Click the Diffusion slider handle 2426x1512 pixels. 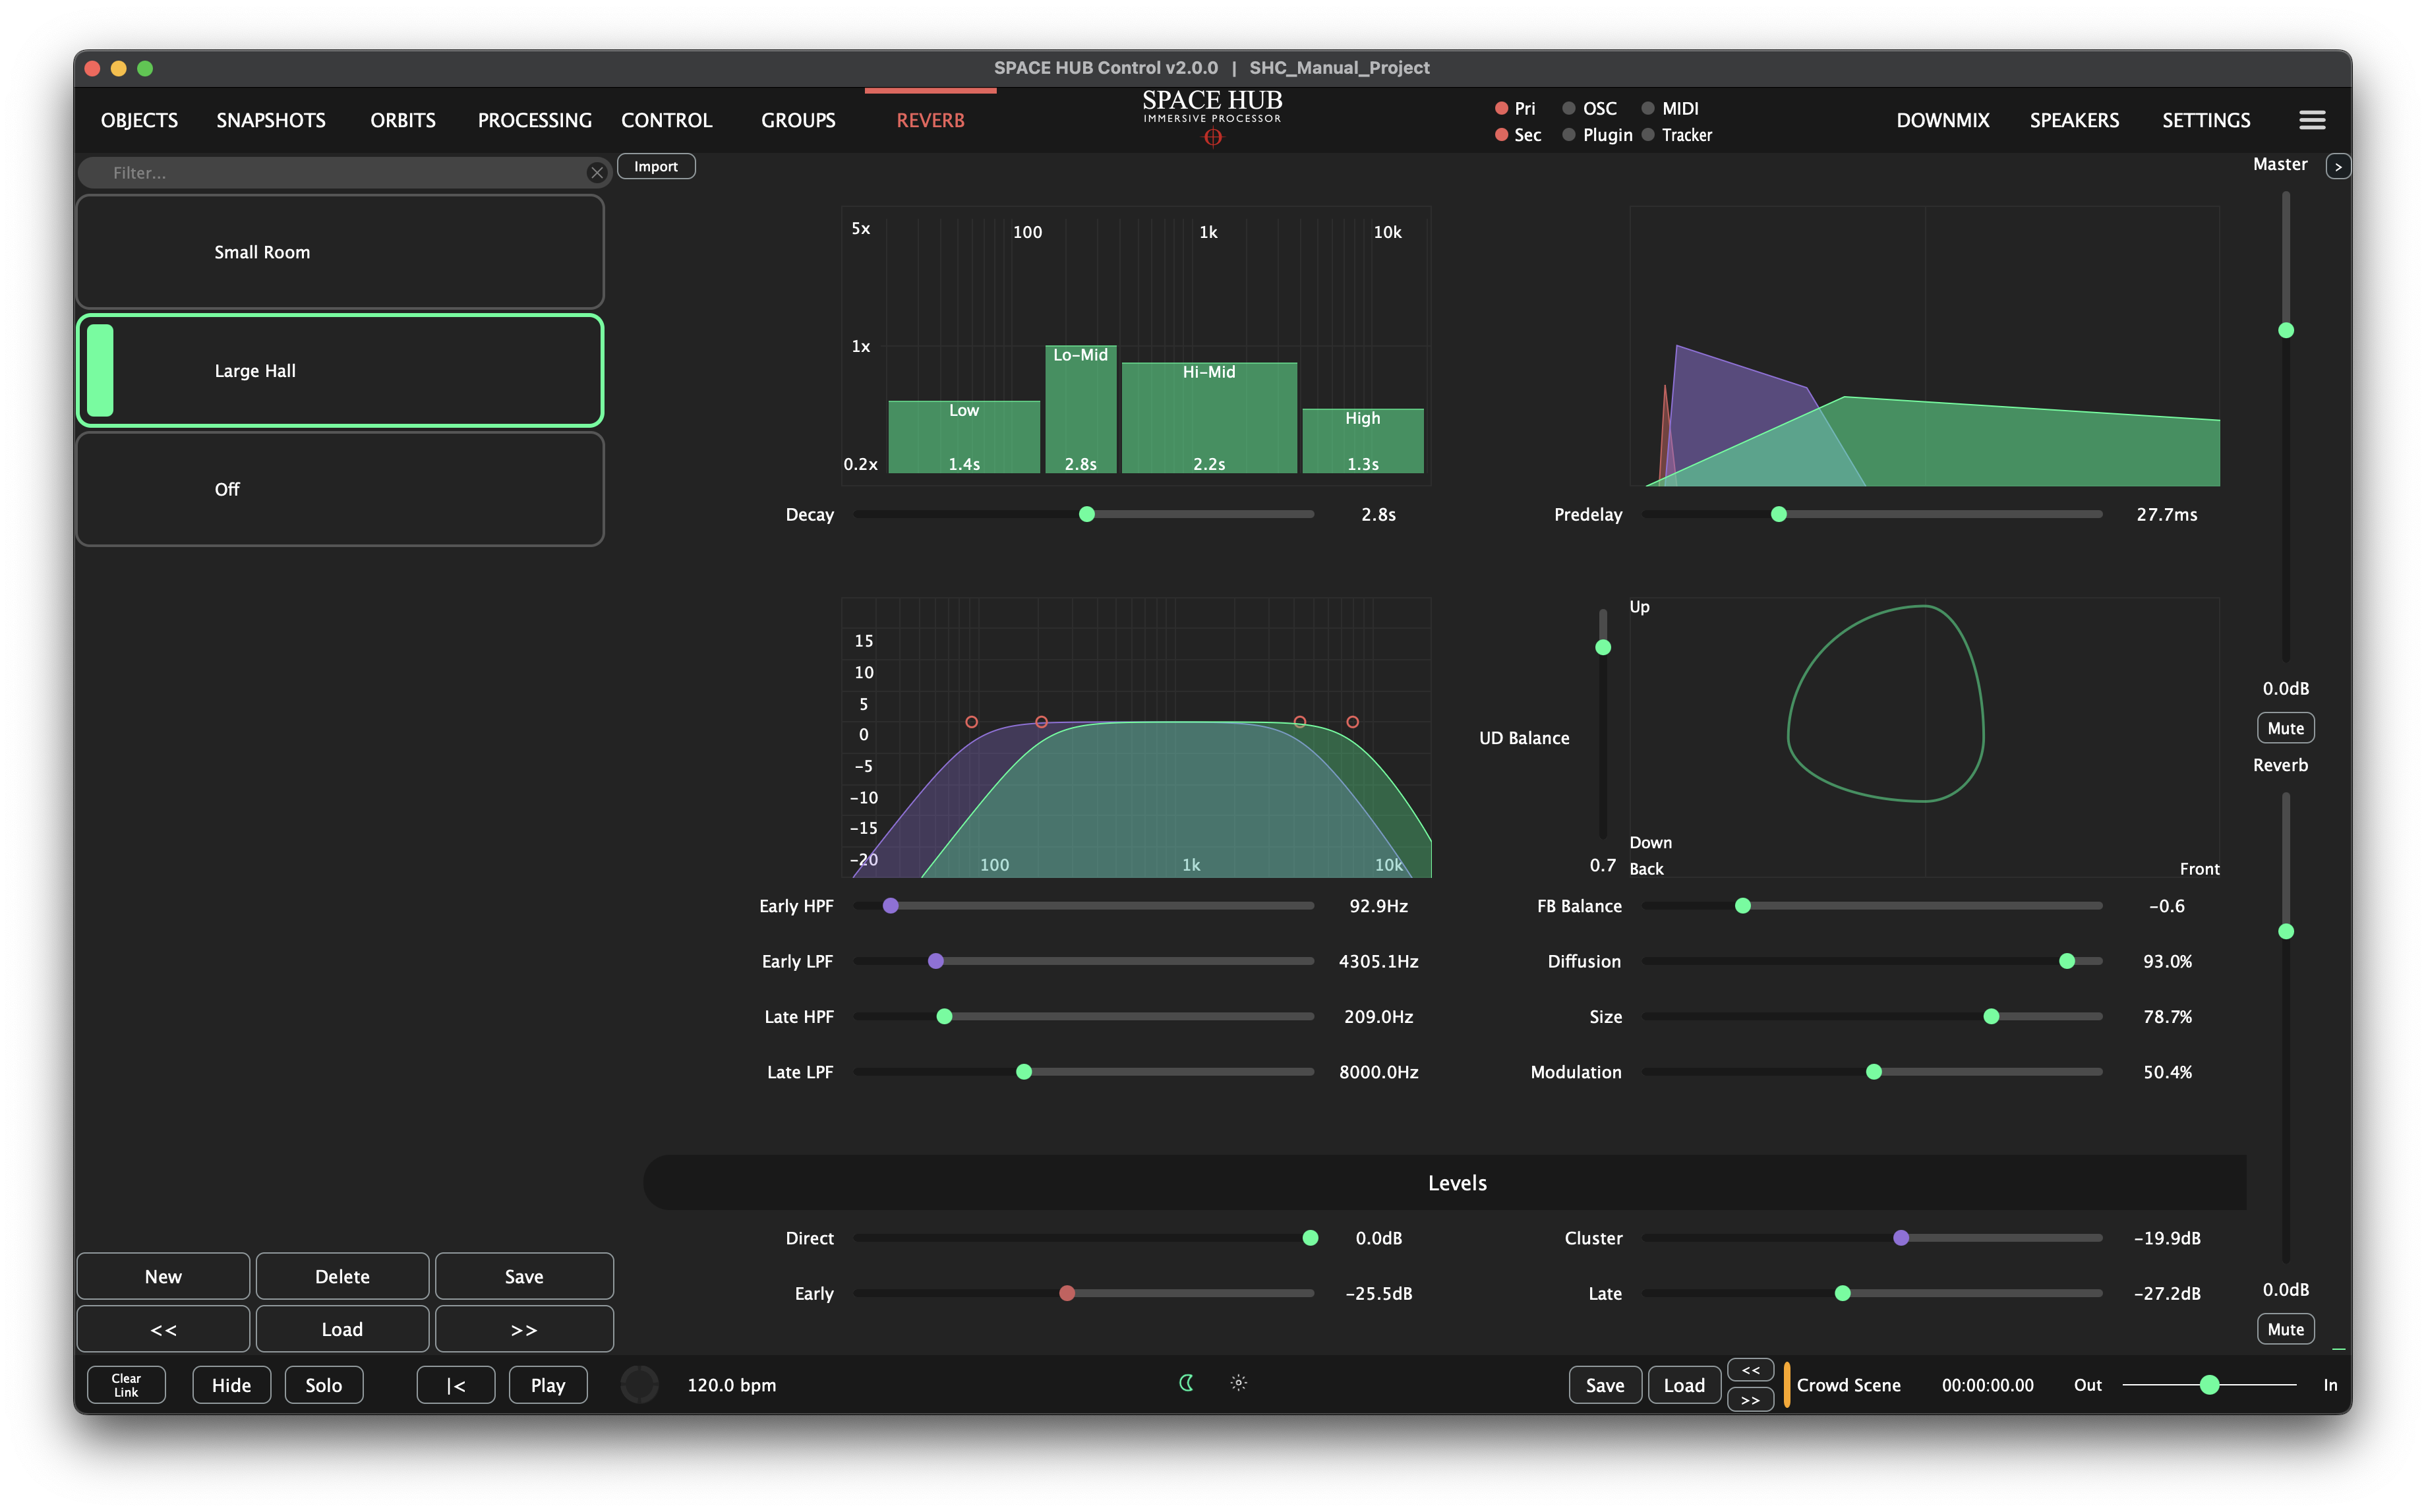2067,961
